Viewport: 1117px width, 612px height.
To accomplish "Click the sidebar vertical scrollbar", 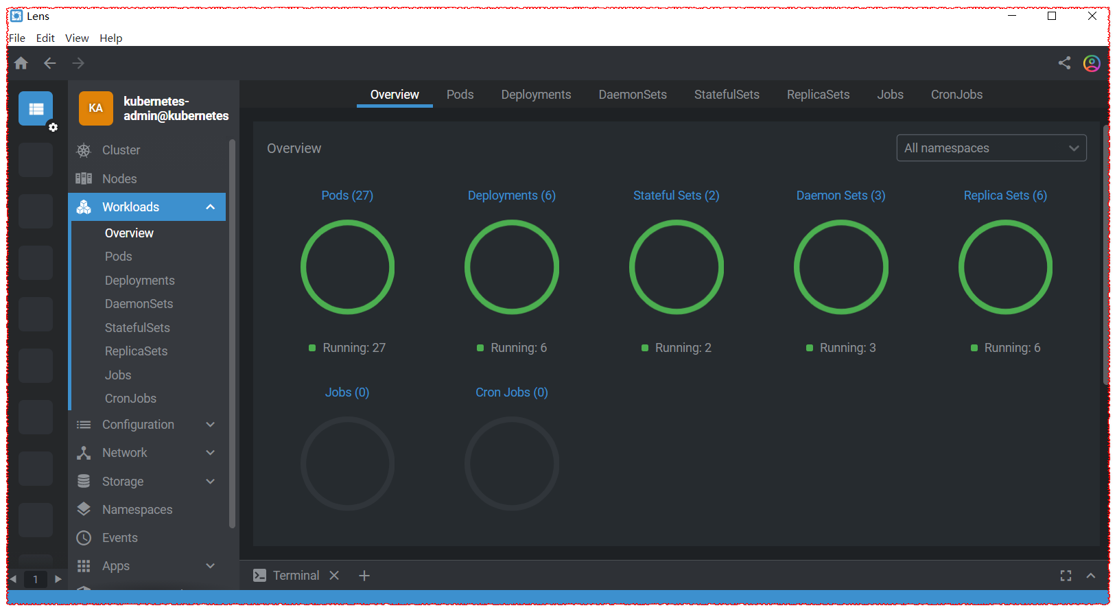I will [x=233, y=334].
